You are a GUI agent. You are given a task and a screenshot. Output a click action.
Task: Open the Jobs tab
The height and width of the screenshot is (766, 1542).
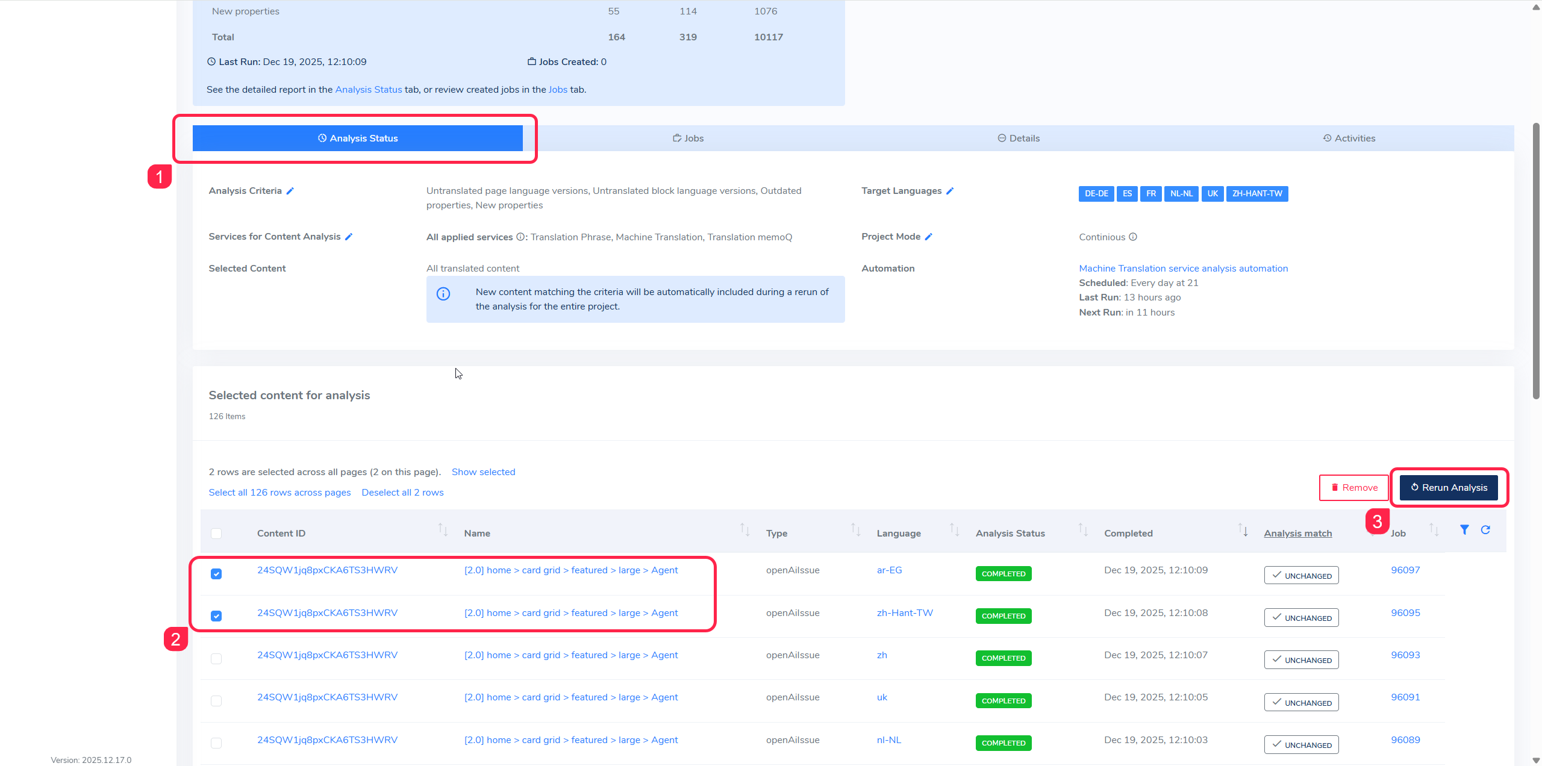[688, 139]
